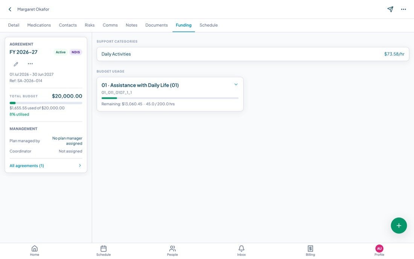Screen dimensions: 414x259
Task: Go back using the left chevron arrow
Action: 10,9
